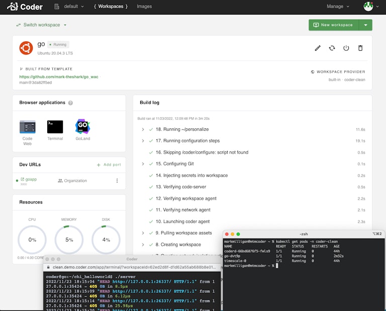Image resolution: width=386 pixels, height=311 pixels.
Task: Click the New workspace button
Action: [x=333, y=25]
